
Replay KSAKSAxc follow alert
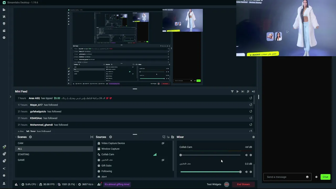[x=251, y=118]
